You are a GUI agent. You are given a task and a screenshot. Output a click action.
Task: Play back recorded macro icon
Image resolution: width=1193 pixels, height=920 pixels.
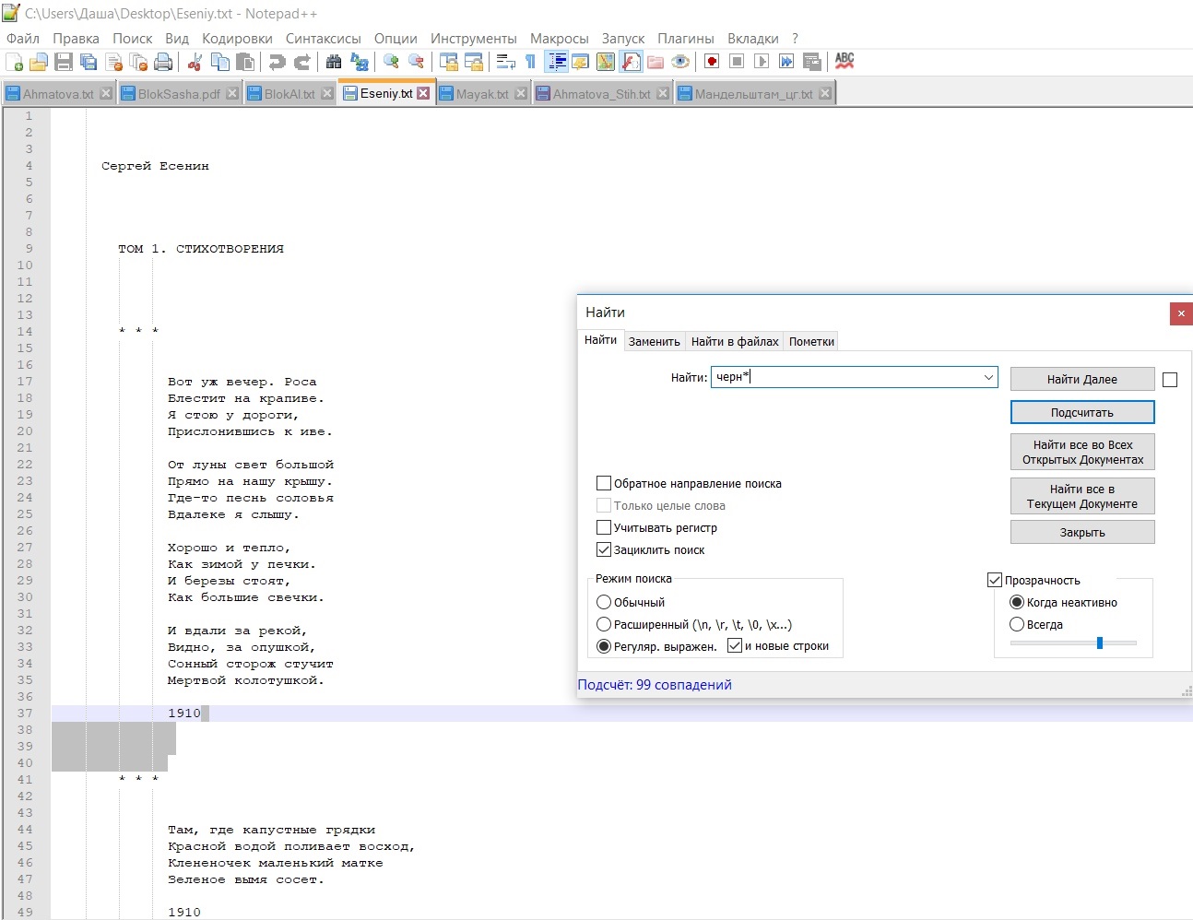click(762, 62)
